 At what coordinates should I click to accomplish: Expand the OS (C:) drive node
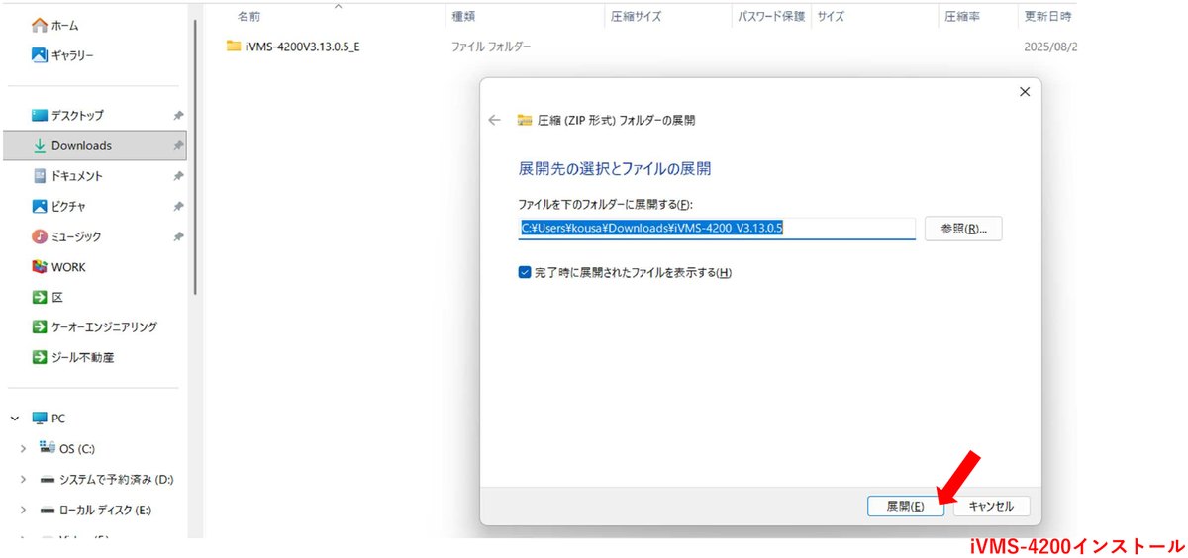pyautogui.click(x=24, y=449)
